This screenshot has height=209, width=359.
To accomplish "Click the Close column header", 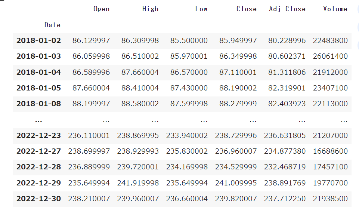I will coord(246,9).
